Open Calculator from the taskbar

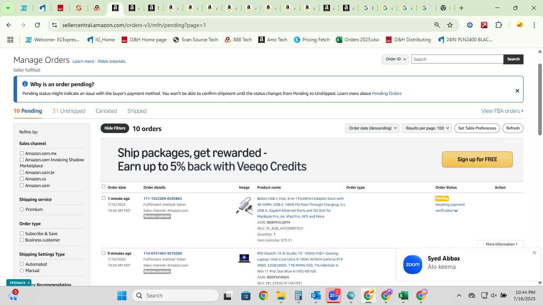[299, 295]
